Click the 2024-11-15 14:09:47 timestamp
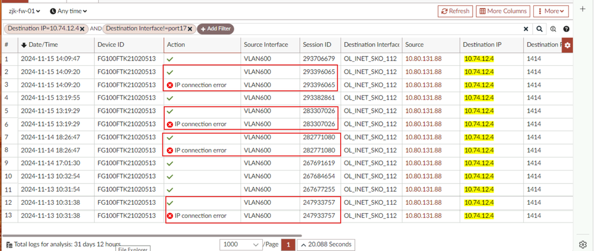This screenshot has height=251, width=594. [51, 59]
